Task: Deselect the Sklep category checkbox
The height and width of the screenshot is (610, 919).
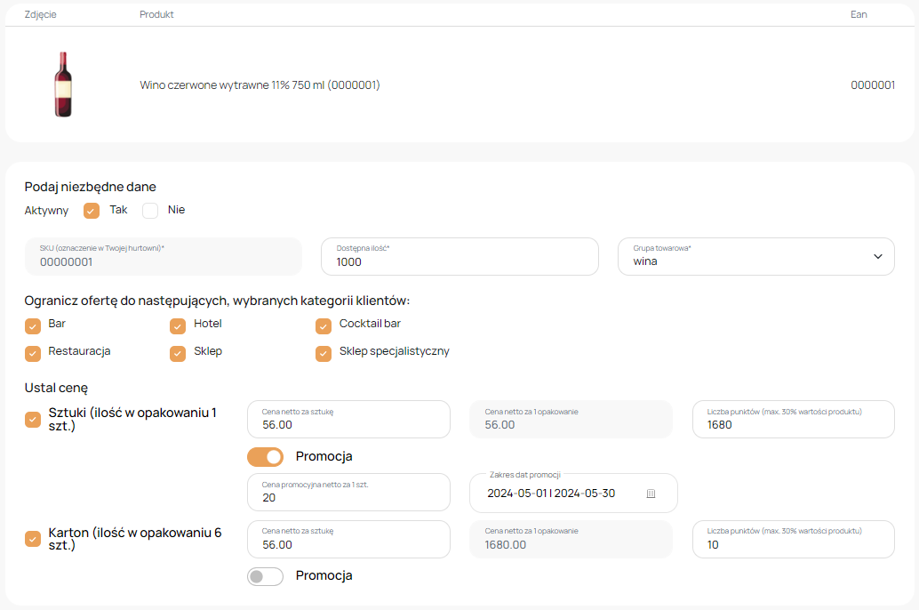Action: (x=178, y=353)
